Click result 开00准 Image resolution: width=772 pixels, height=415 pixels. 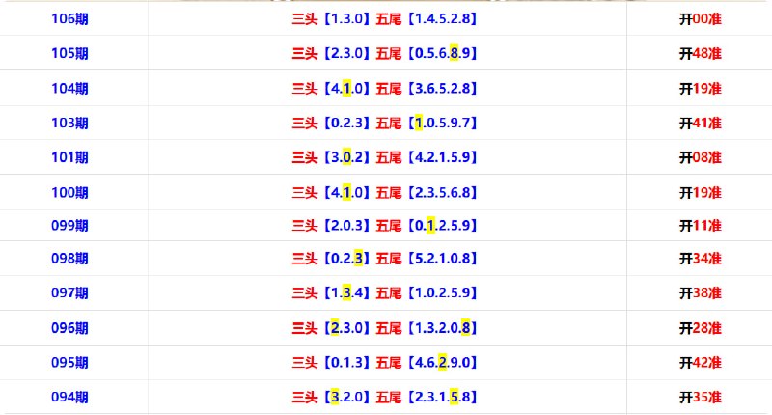(x=701, y=19)
